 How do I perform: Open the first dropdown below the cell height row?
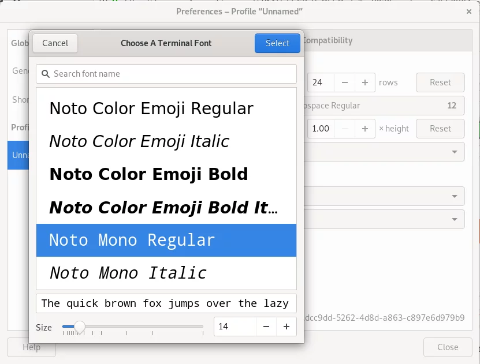[x=384, y=152]
